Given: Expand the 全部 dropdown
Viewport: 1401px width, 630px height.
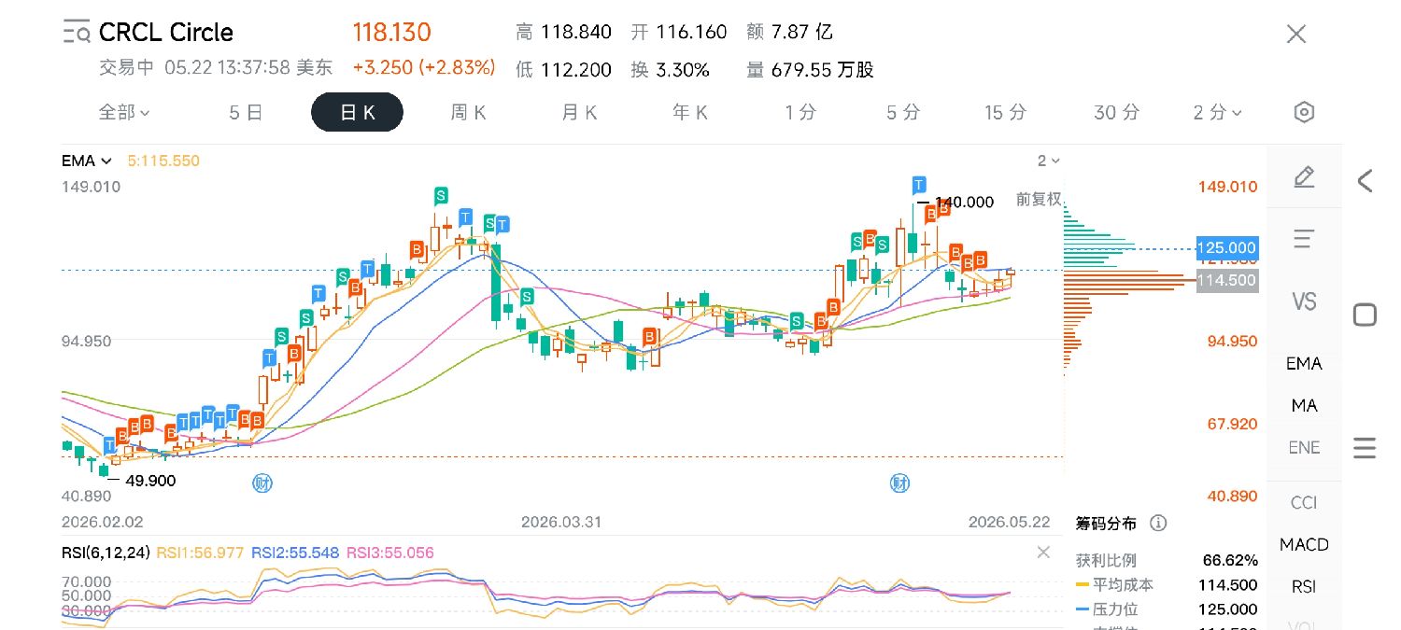Looking at the screenshot, I should 124,112.
